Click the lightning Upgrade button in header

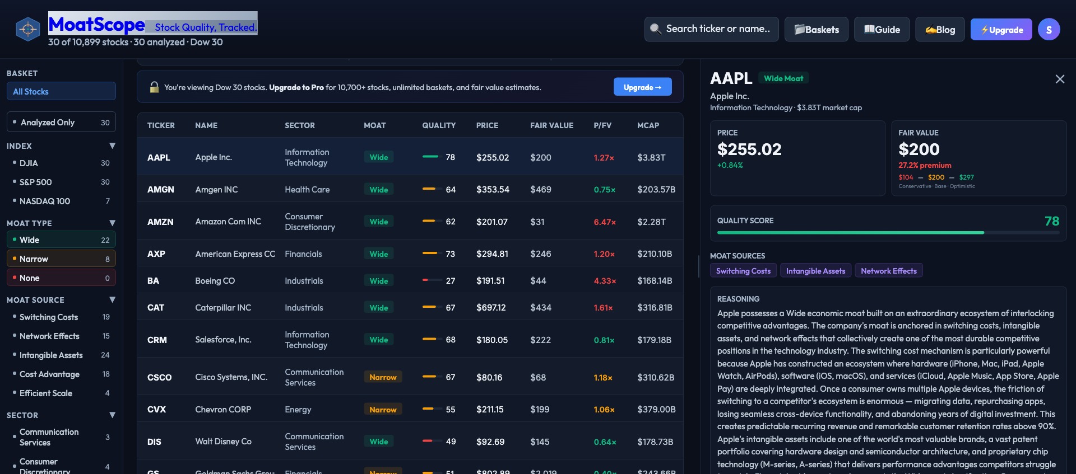(1001, 30)
